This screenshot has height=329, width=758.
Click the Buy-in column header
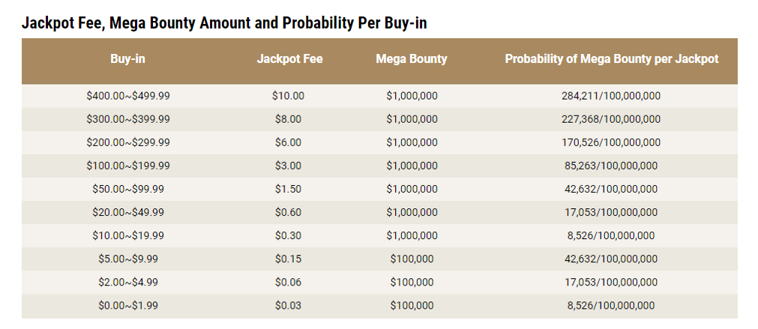tap(127, 59)
